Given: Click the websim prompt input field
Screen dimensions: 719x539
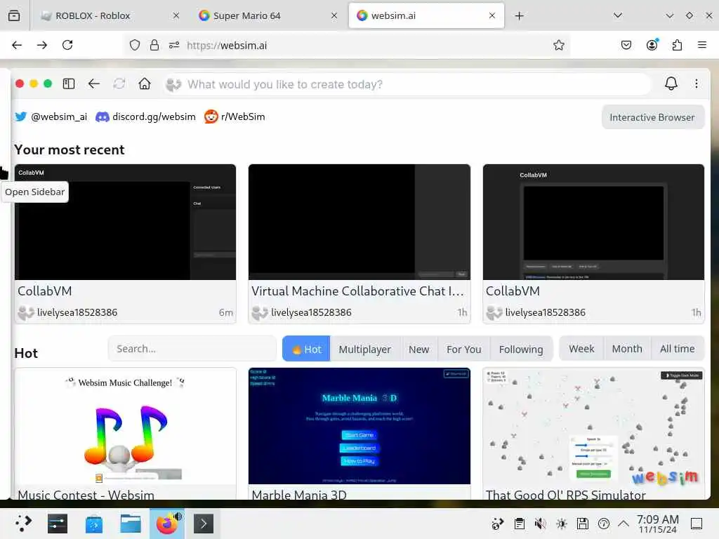Looking at the screenshot, I should 407,84.
